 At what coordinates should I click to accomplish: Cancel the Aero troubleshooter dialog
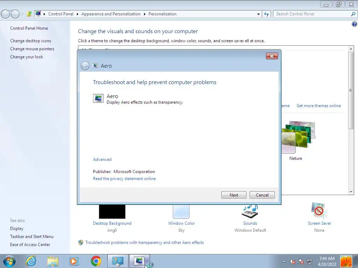click(x=262, y=195)
